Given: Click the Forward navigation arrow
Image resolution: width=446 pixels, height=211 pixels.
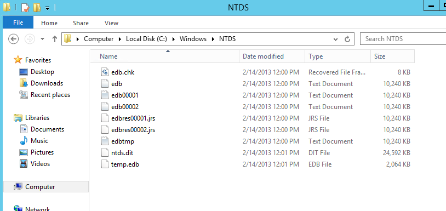Looking at the screenshot, I should click(30, 39).
